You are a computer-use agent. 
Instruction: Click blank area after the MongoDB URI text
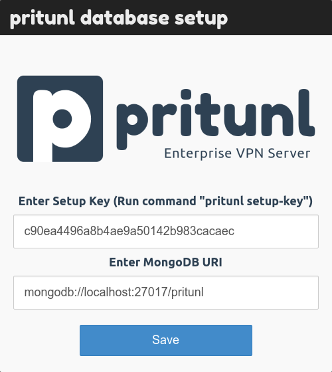click(260, 292)
